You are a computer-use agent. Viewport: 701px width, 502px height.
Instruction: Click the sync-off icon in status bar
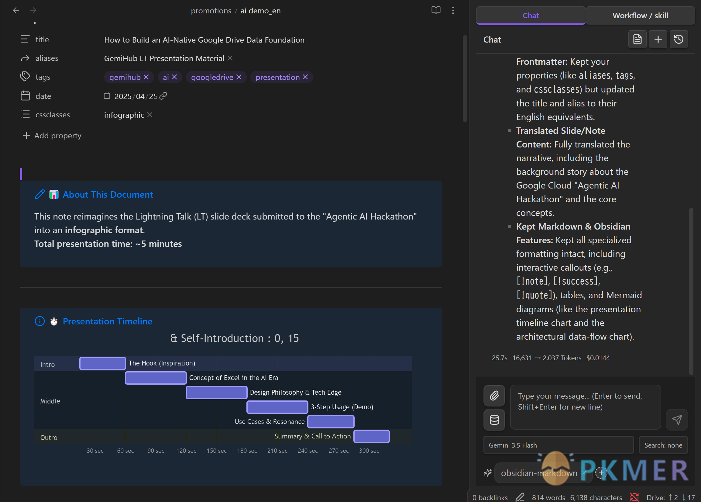pyautogui.click(x=634, y=497)
